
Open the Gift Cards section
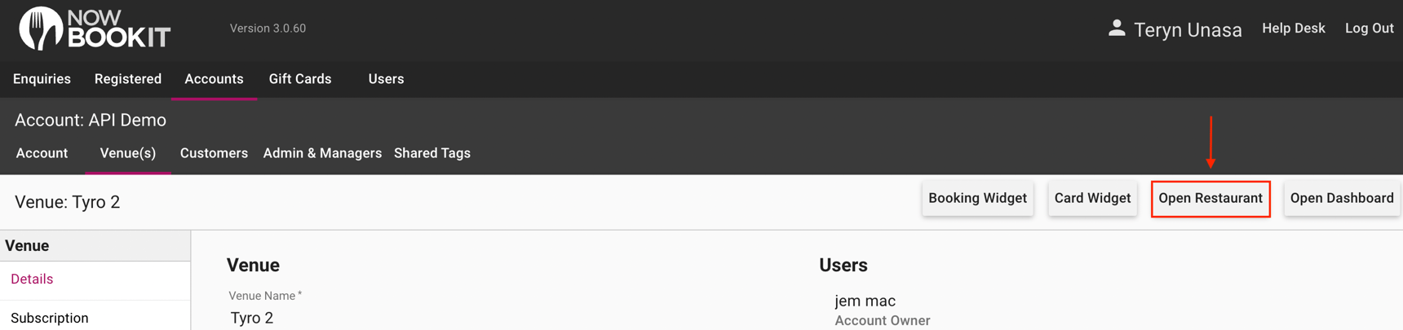pyautogui.click(x=300, y=79)
